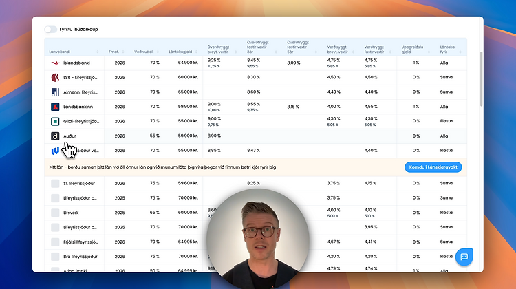Viewport: 516px width, 289px height.
Task: Sort by Óverðtryggt fastir vextir 5ár arrows
Action: 316,52
